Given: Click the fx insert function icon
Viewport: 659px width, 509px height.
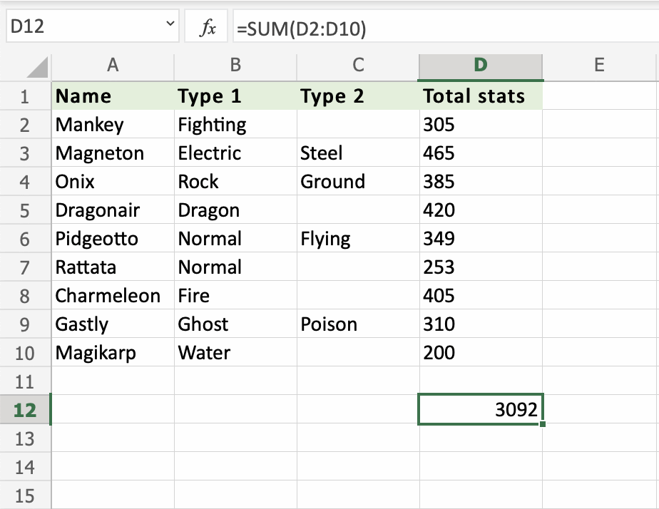Looking at the screenshot, I should pos(208,29).
